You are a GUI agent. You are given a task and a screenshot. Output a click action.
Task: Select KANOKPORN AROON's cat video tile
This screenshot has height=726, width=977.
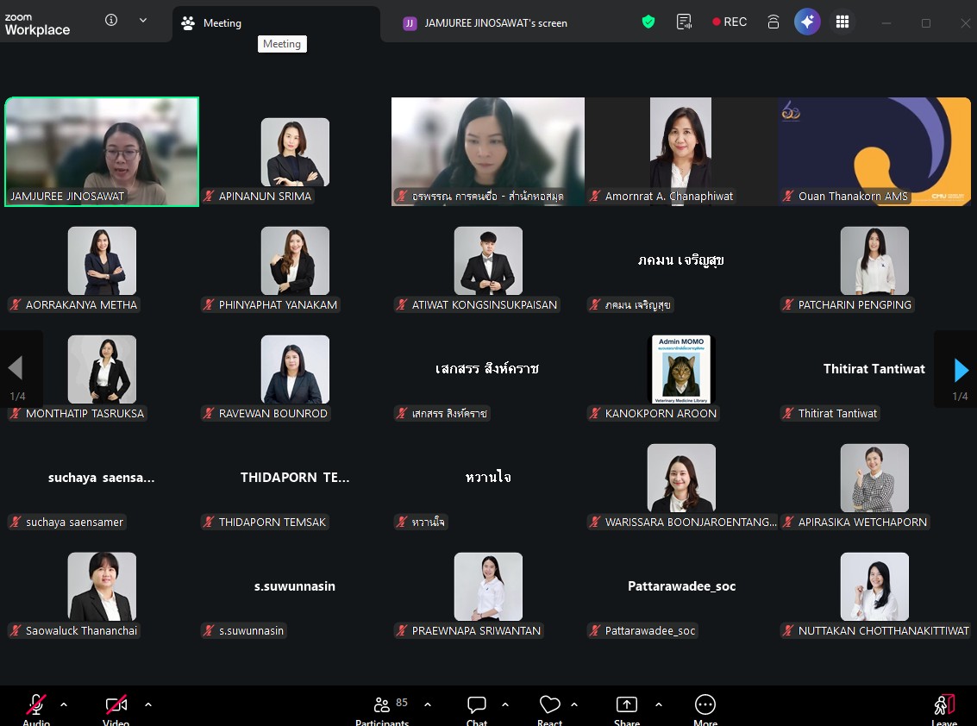[681, 369]
